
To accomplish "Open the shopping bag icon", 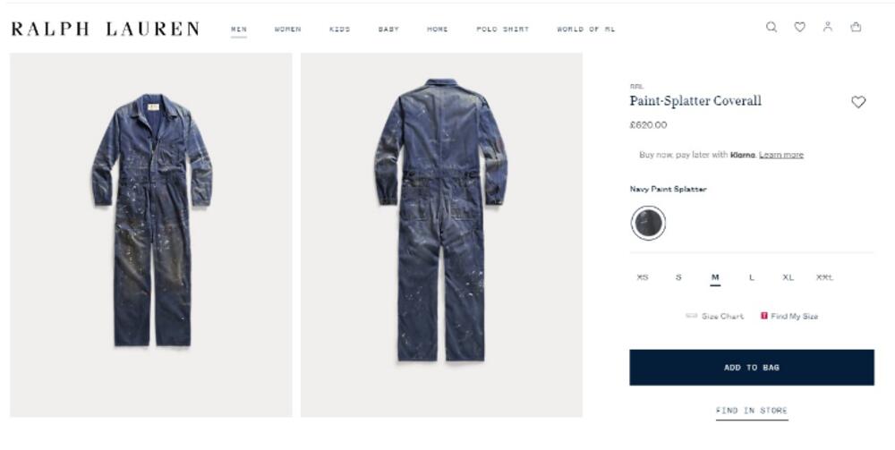I will (x=856, y=26).
